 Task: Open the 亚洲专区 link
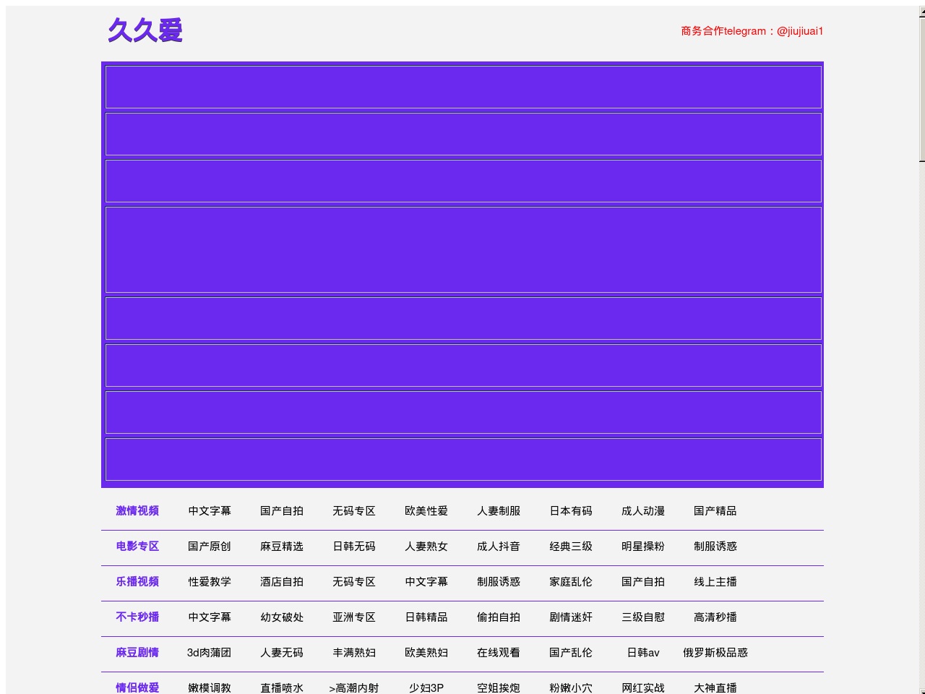354,617
